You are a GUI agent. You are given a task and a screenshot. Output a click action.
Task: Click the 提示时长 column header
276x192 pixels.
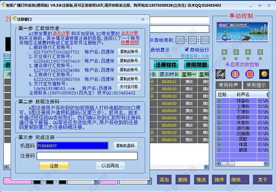point(169,74)
